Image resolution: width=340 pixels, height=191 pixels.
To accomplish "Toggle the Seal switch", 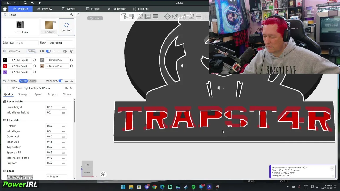I will point(48,51).
